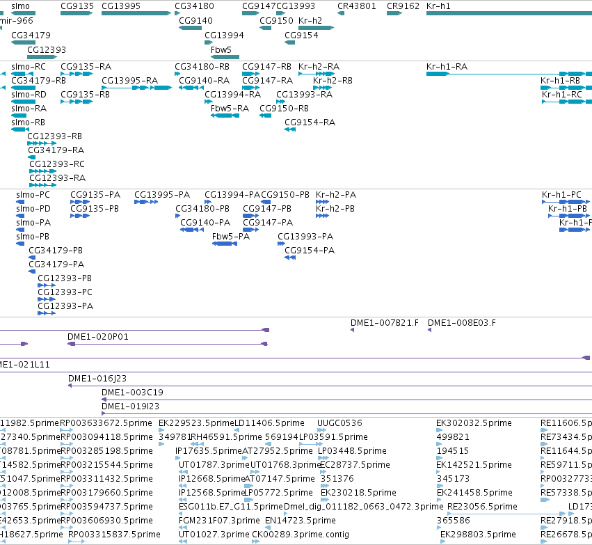
Task: Select BAC clone DME1-020P01
Action: (x=98, y=337)
